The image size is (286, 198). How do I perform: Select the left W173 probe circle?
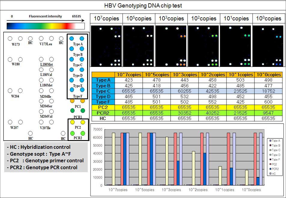(x=10, y=39)
